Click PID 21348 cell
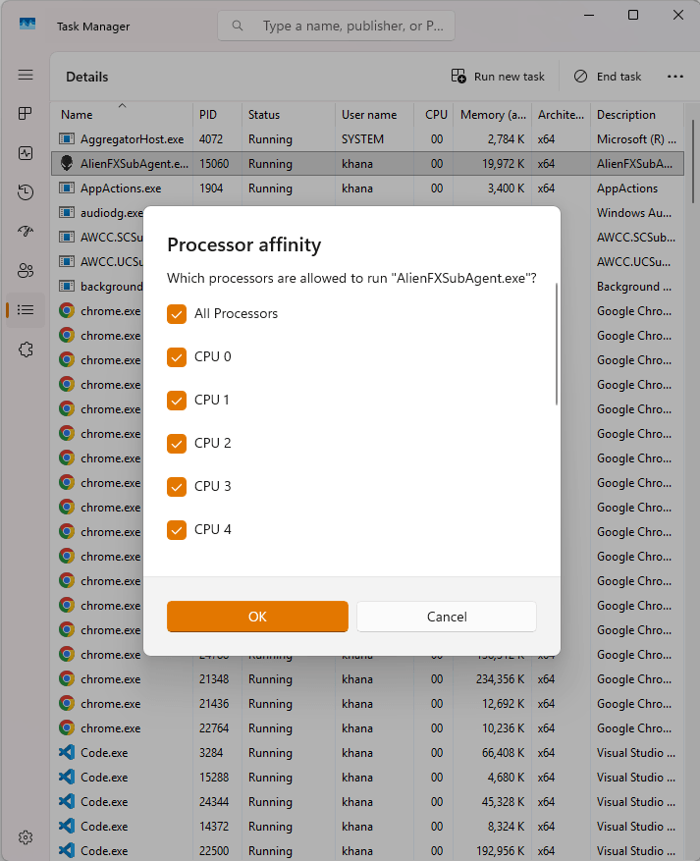Image resolution: width=700 pixels, height=861 pixels. click(214, 678)
